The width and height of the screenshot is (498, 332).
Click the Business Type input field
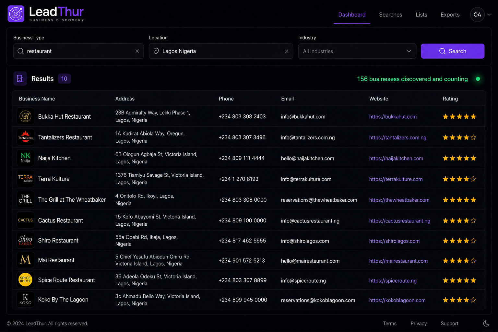click(78, 51)
